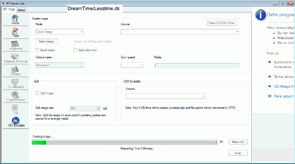Open the Burn speed dropdown
Screen dimensions: 295x164
coord(132,65)
